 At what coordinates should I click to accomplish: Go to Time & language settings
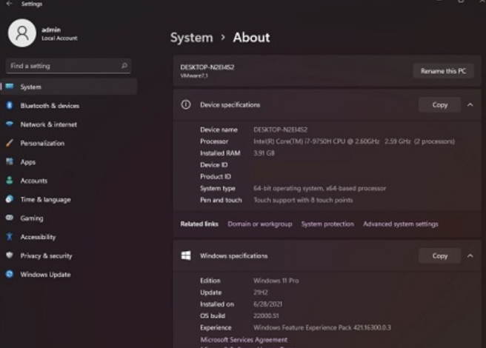click(x=45, y=199)
